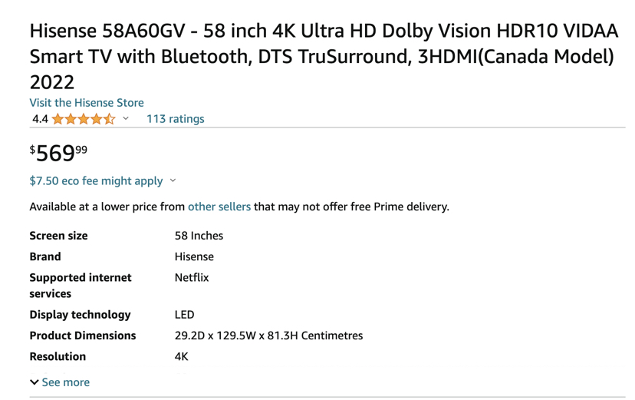Click the 4K Resolution value
The width and height of the screenshot is (635, 400).
click(182, 357)
